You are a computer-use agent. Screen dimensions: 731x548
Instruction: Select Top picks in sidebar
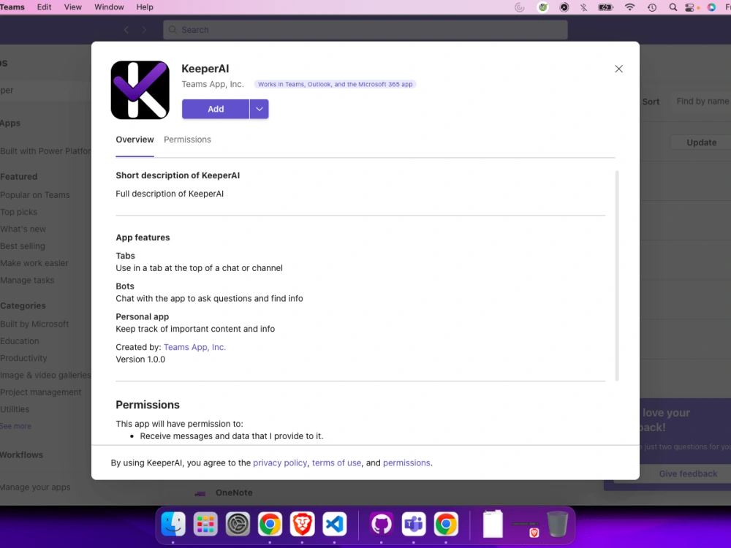tap(19, 212)
